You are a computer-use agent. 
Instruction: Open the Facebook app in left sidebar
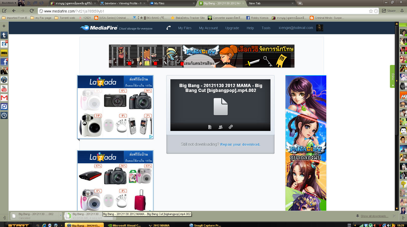4,62
